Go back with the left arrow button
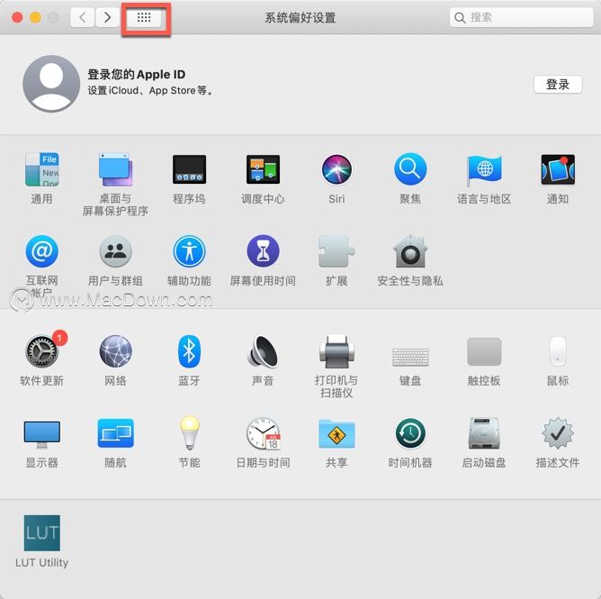Screen dimensions: 601x599 click(83, 18)
